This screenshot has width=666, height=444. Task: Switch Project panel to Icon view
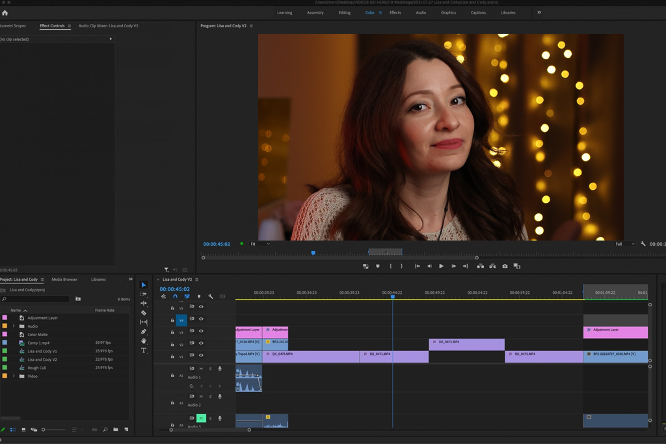click(x=23, y=430)
